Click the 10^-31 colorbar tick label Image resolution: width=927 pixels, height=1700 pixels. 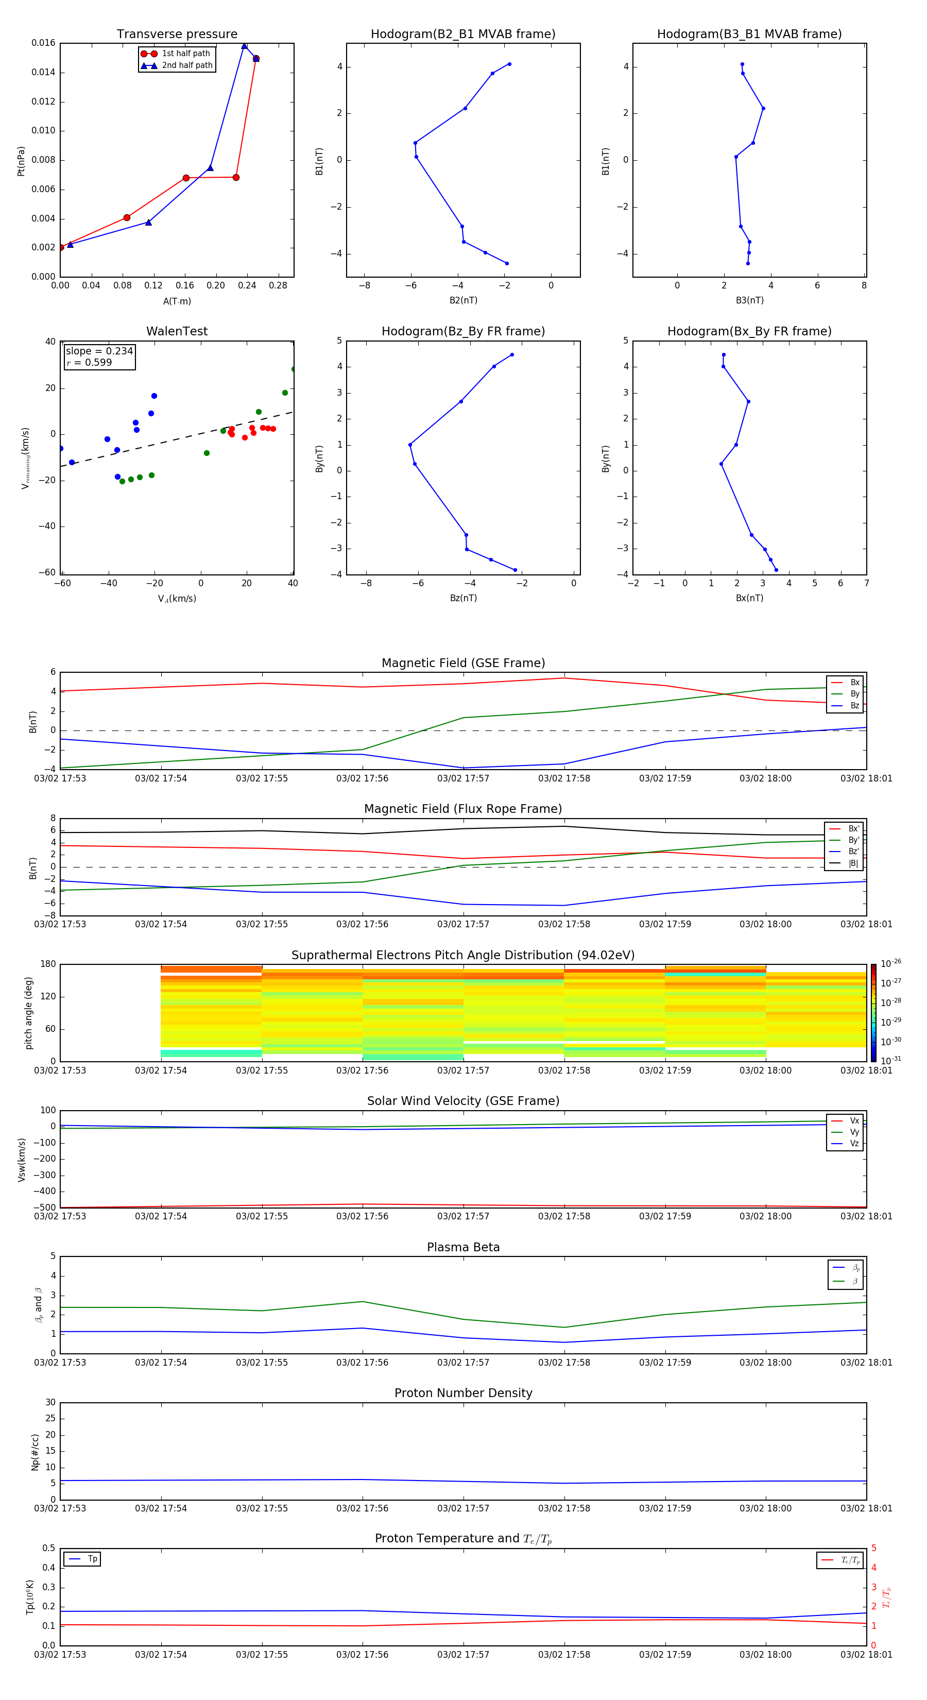[x=891, y=1061]
